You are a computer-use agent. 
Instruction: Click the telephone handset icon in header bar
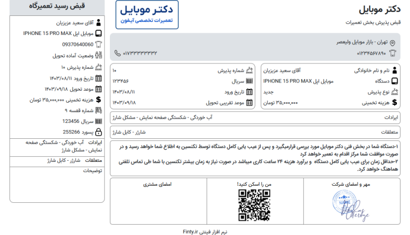118,53
